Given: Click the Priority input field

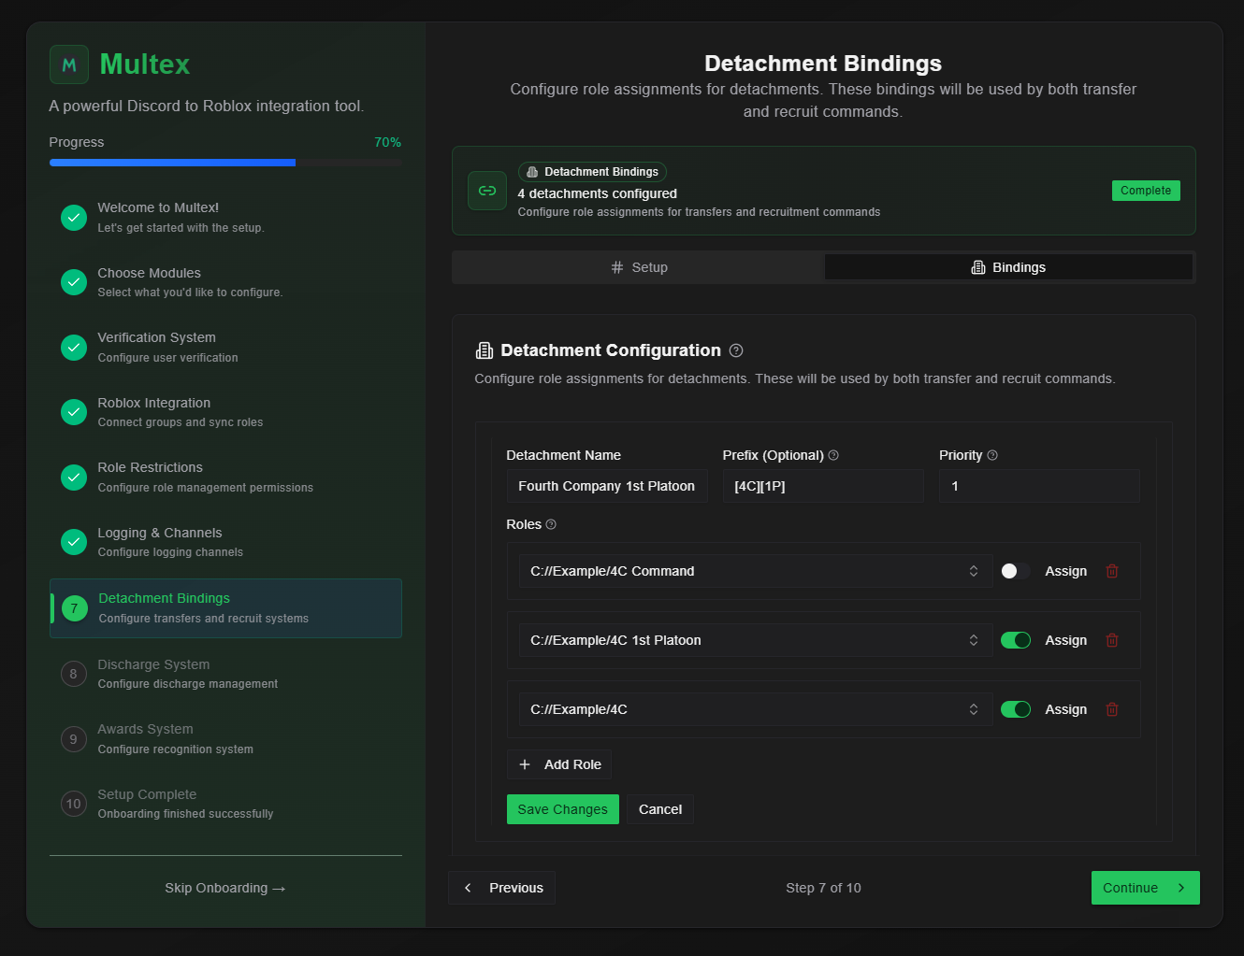Looking at the screenshot, I should [1039, 486].
